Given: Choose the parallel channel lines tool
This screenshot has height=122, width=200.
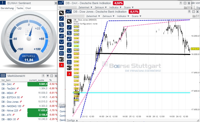Looking at the screenshot, I should [69, 44].
